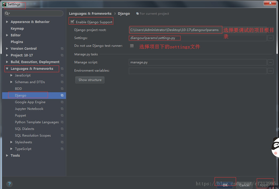Open the Keymap settings page

pyautogui.click(x=17, y=29)
